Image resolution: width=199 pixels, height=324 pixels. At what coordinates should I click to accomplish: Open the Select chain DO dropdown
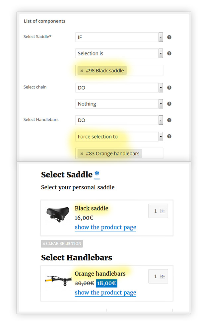pos(119,88)
